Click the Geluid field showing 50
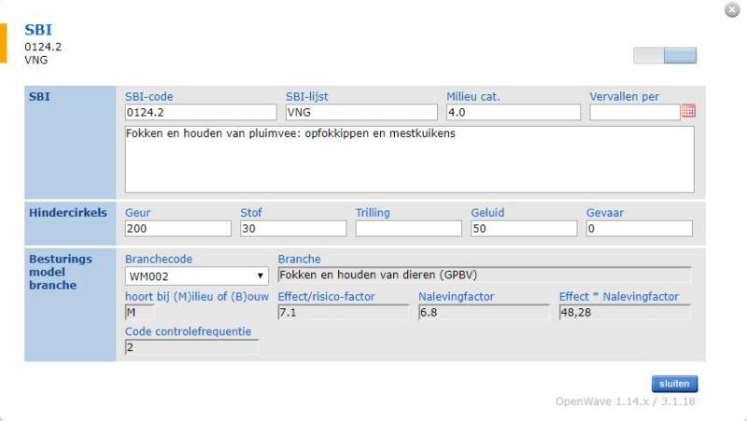The height and width of the screenshot is (421, 747). coord(524,229)
